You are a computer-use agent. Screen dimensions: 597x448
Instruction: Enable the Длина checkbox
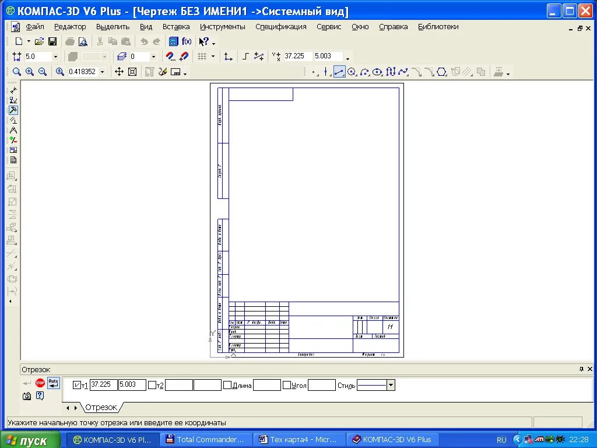(x=227, y=385)
